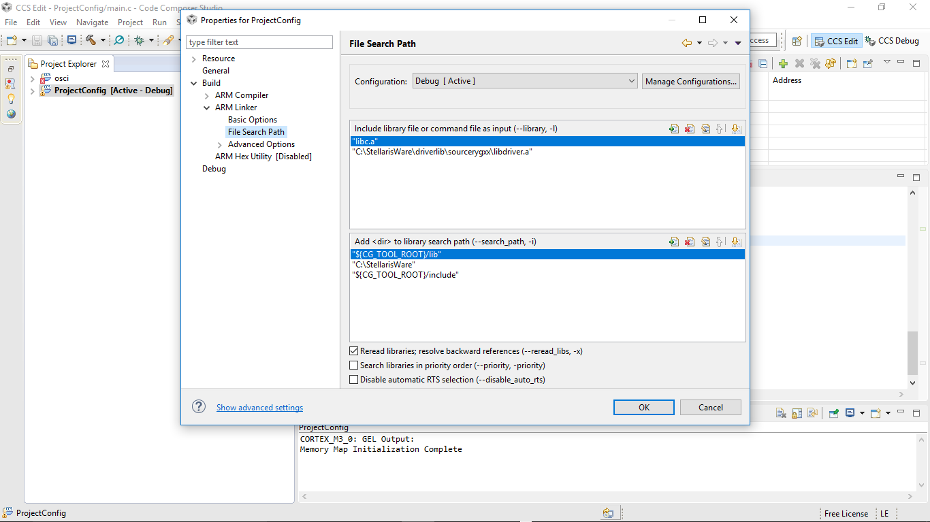Screen dimensions: 930x522
Task: Move selected search path entry down
Action: [x=735, y=242]
